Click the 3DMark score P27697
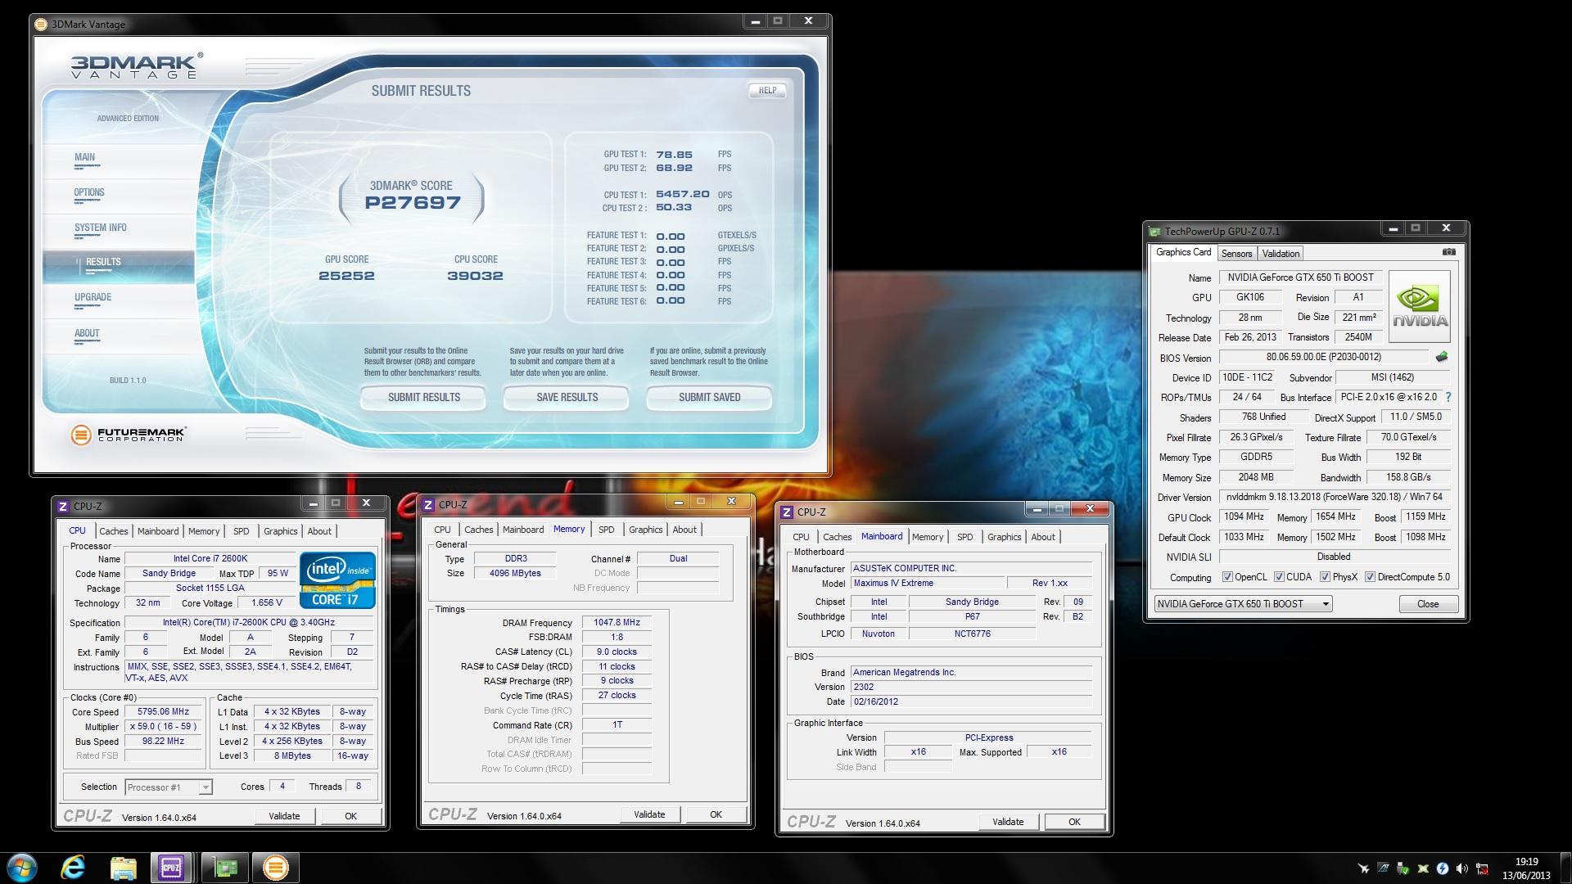Image resolution: width=1572 pixels, height=884 pixels. pyautogui.click(x=413, y=202)
